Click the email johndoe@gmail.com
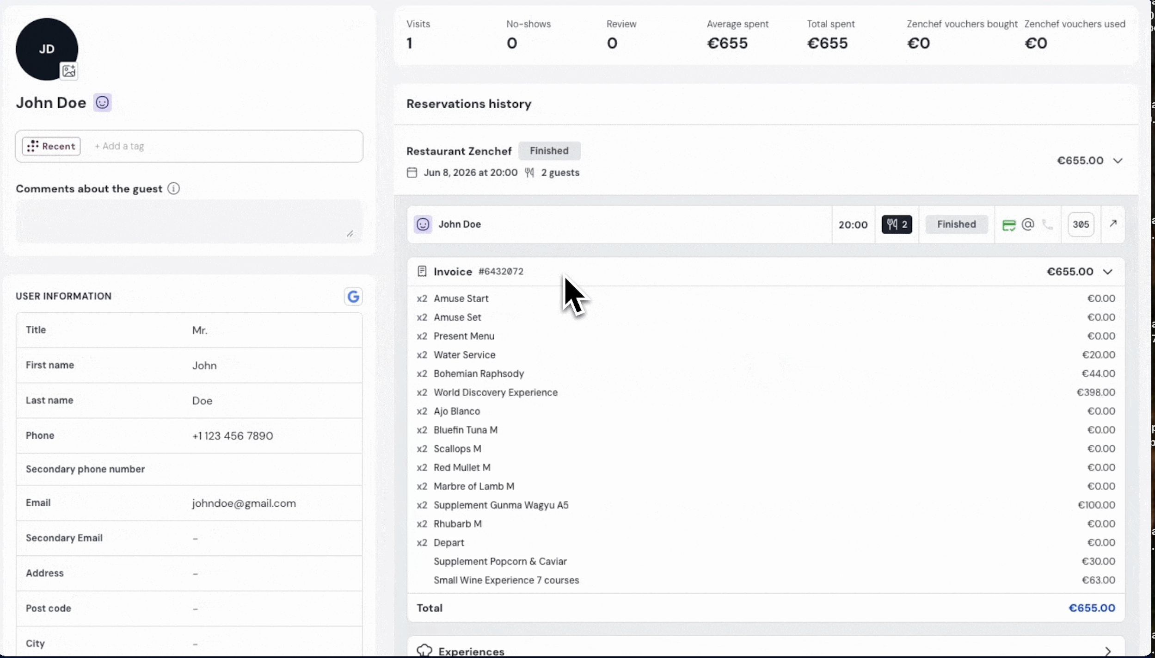 pos(244,503)
